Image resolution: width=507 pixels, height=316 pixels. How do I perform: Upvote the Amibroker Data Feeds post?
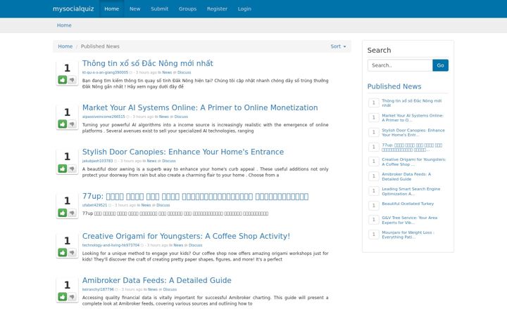(63, 296)
